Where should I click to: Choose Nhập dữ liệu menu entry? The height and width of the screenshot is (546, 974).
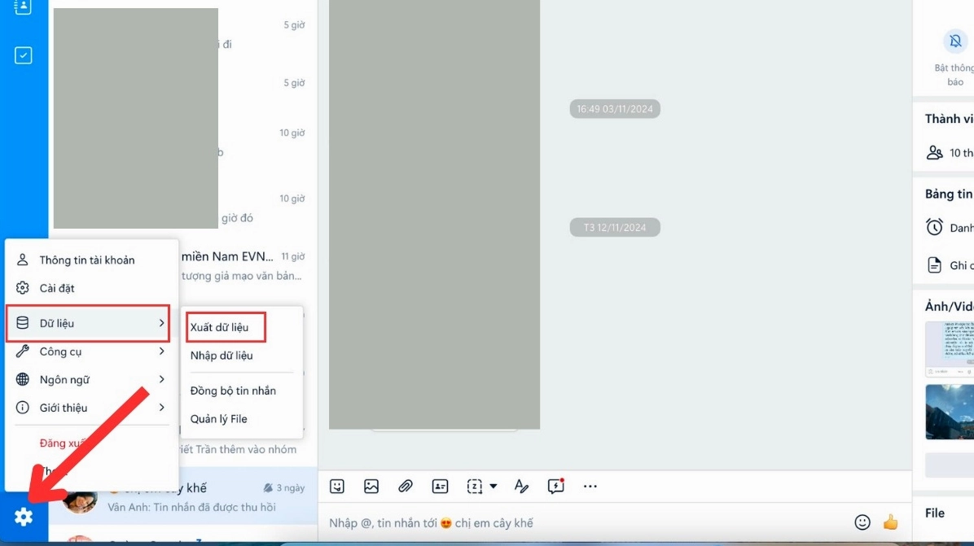click(x=222, y=356)
